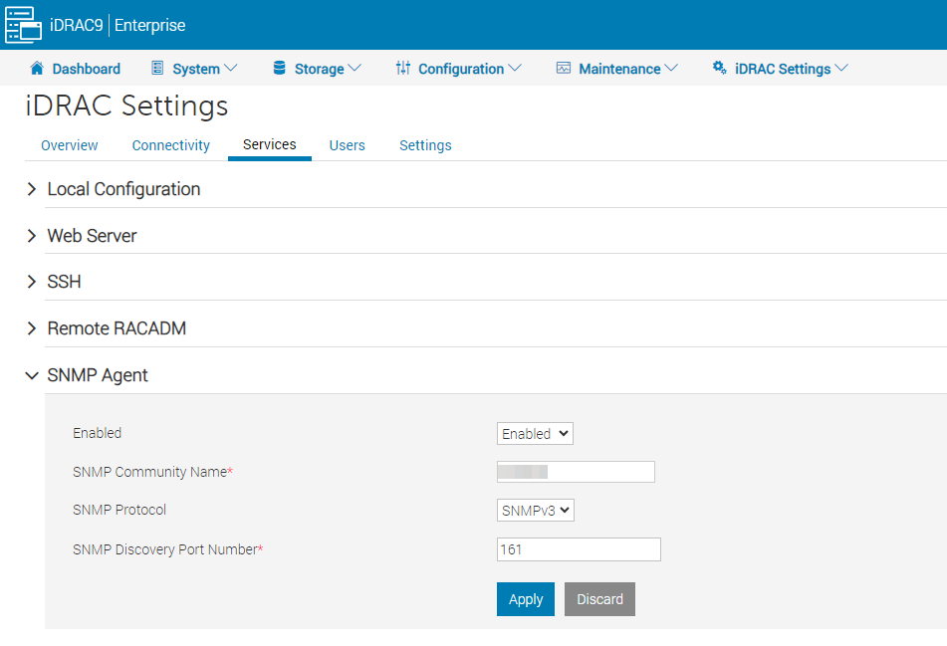
Task: Click the System server icon
Action: tap(157, 69)
